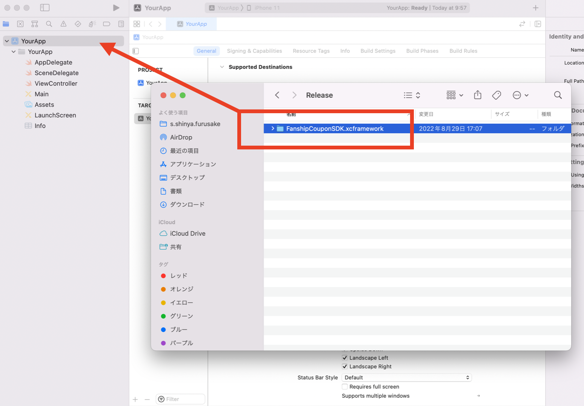Click the Finder search magnifier icon
Viewport: 584px width, 406px height.
pyautogui.click(x=558, y=95)
